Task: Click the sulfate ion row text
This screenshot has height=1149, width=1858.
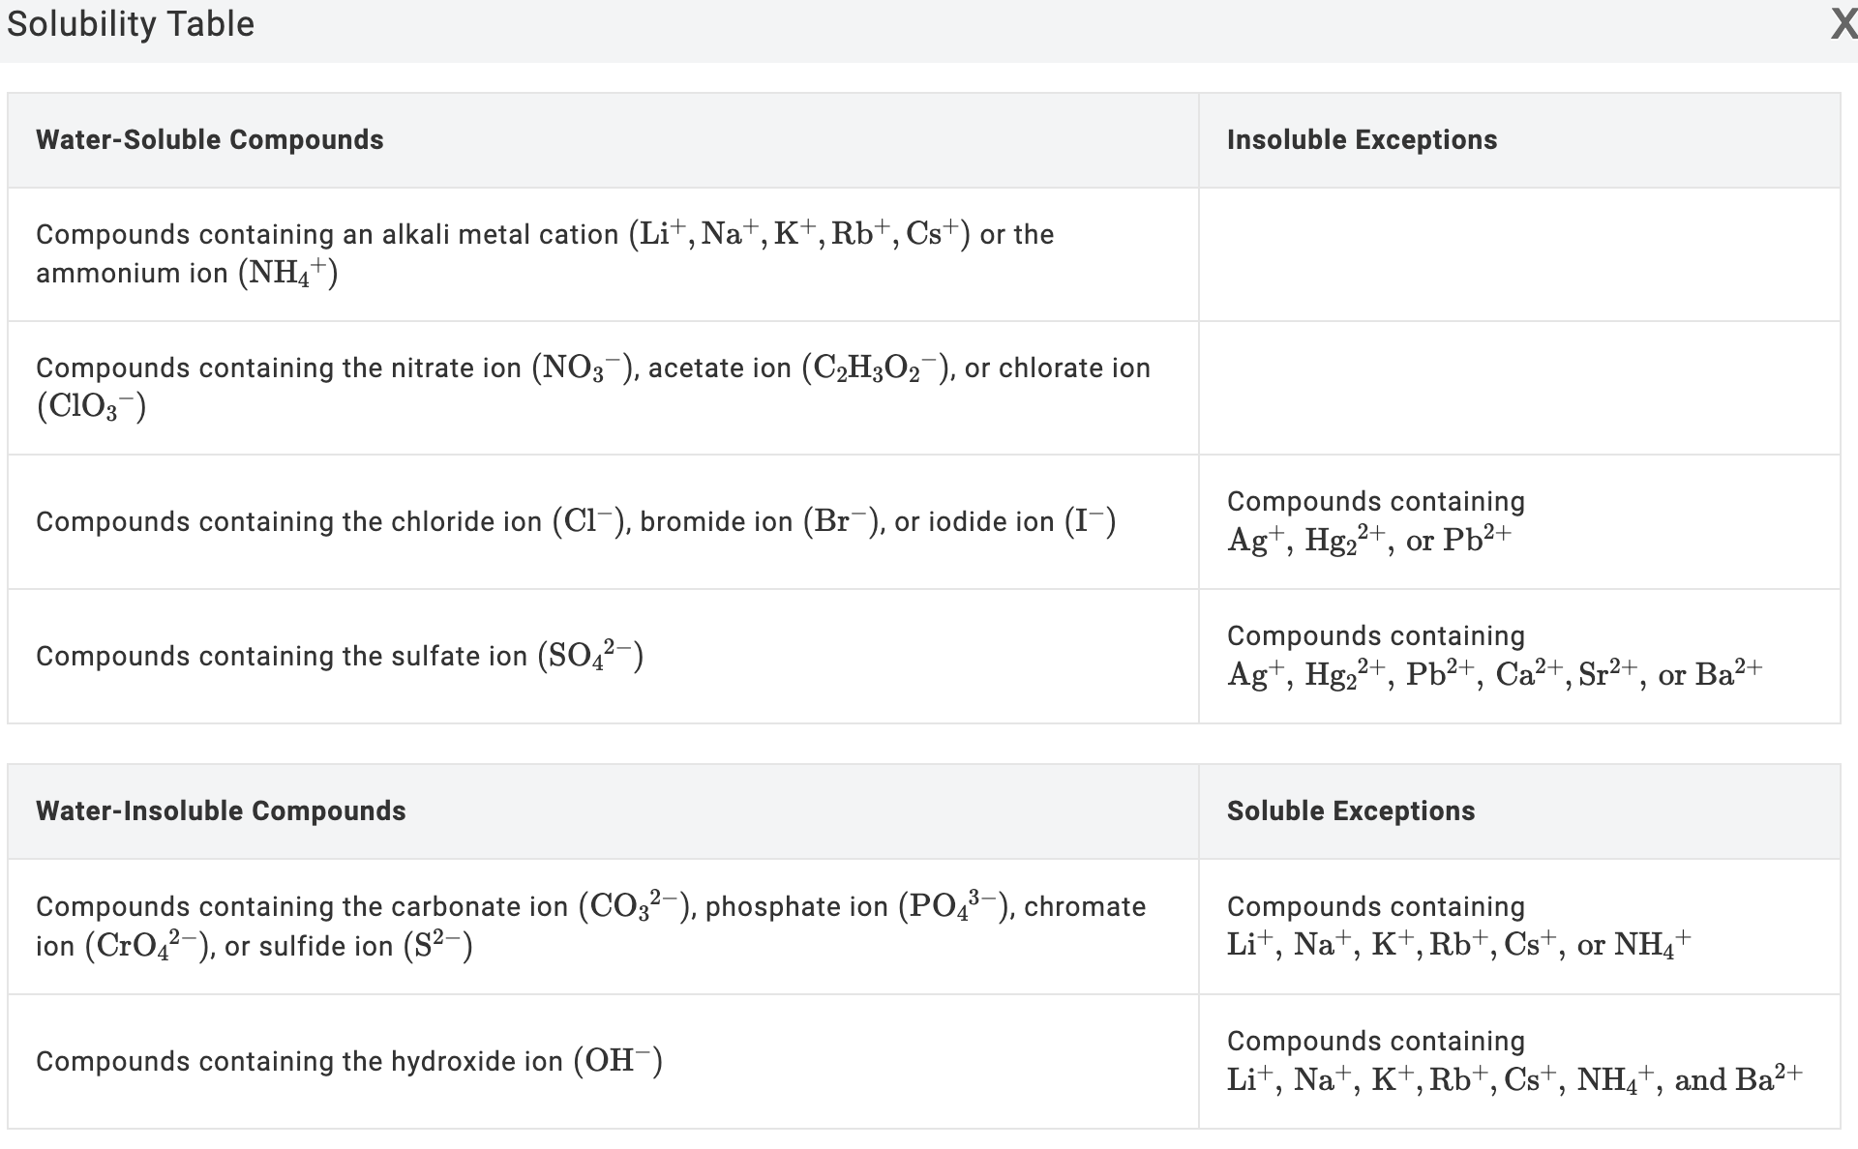Action: (340, 657)
